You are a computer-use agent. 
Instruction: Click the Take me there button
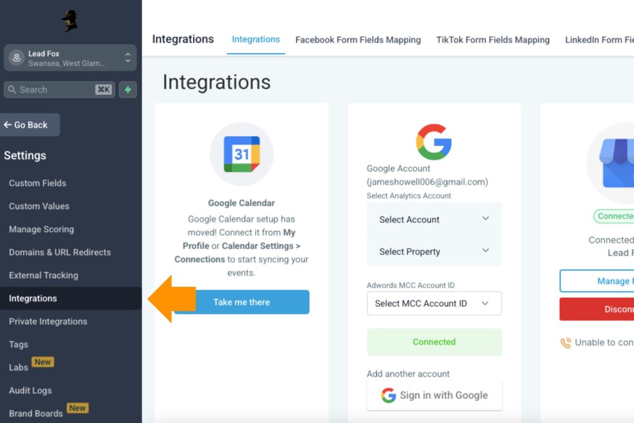tap(241, 302)
